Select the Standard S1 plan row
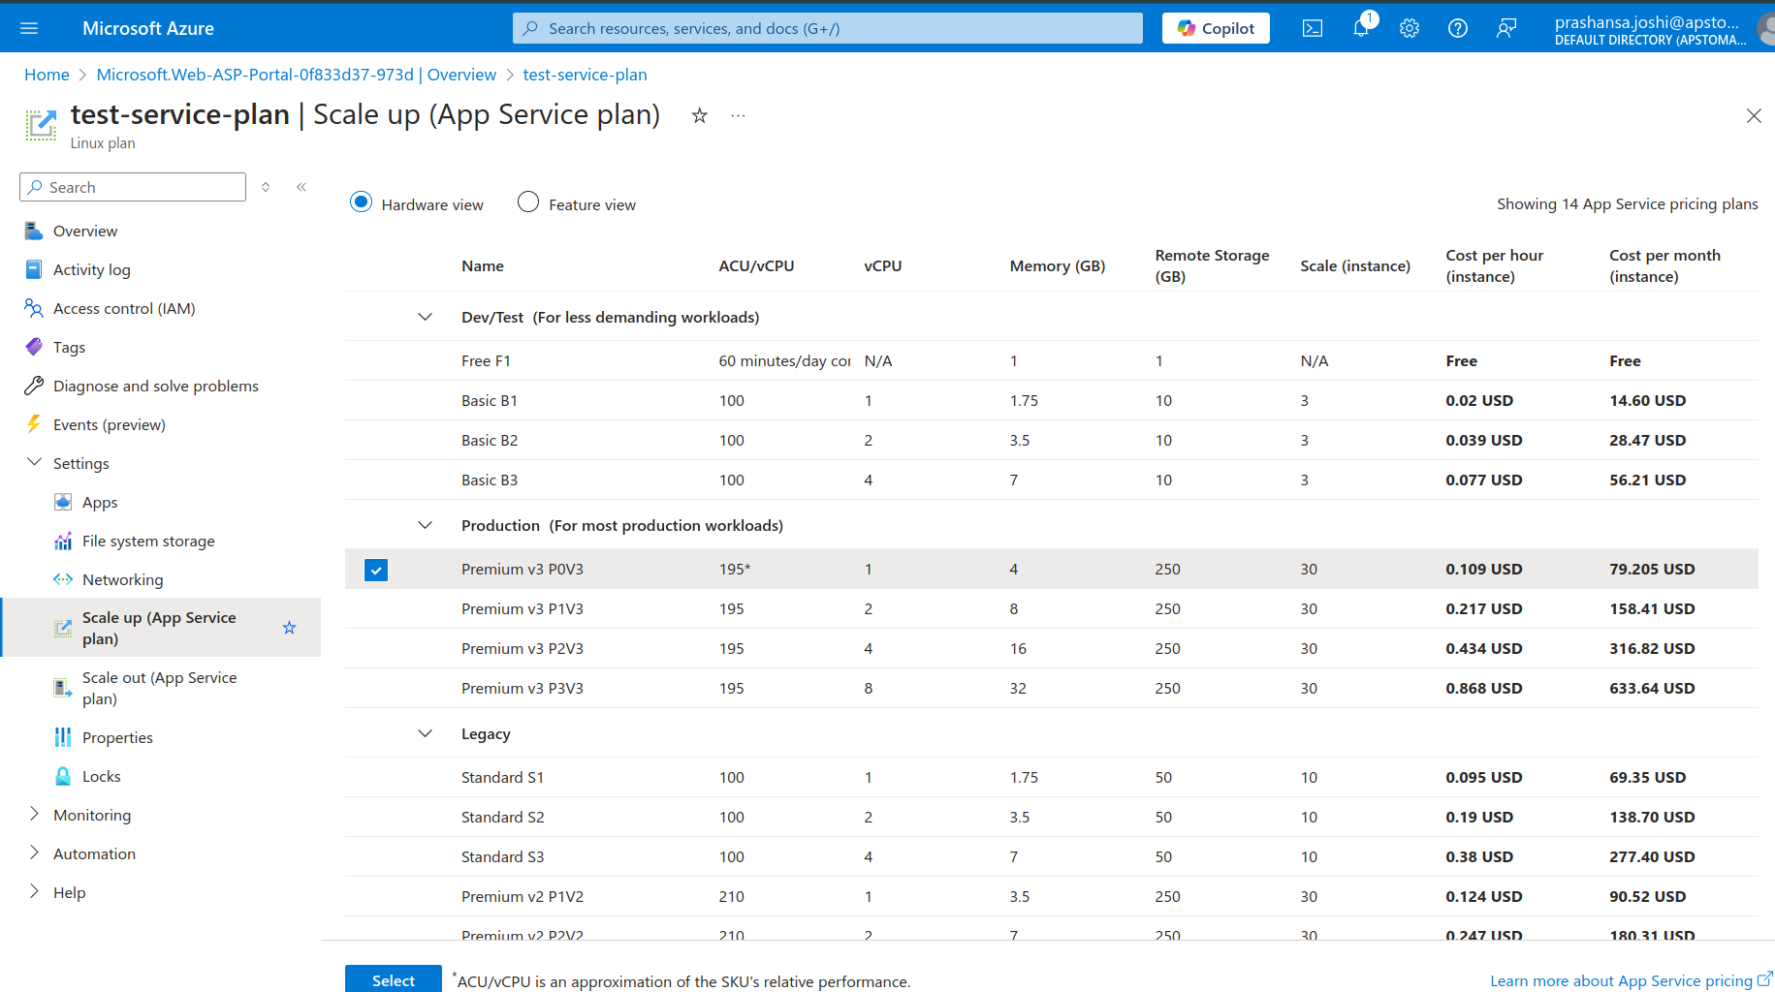 (1051, 777)
